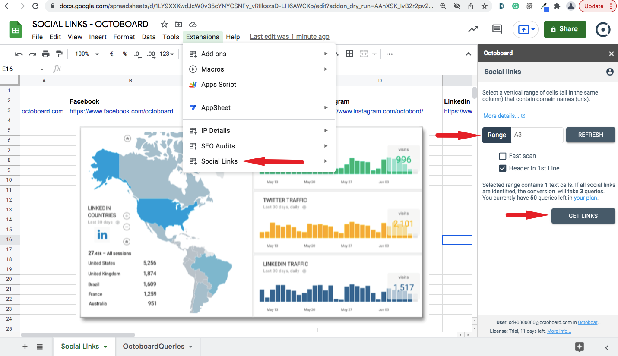This screenshot has width=618, height=356.
Task: Format cells as euro currency
Action: (112, 54)
